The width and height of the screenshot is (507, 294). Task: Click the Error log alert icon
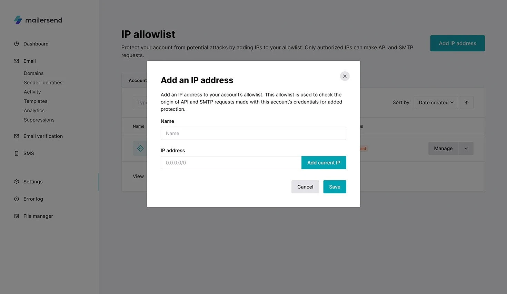tap(17, 199)
